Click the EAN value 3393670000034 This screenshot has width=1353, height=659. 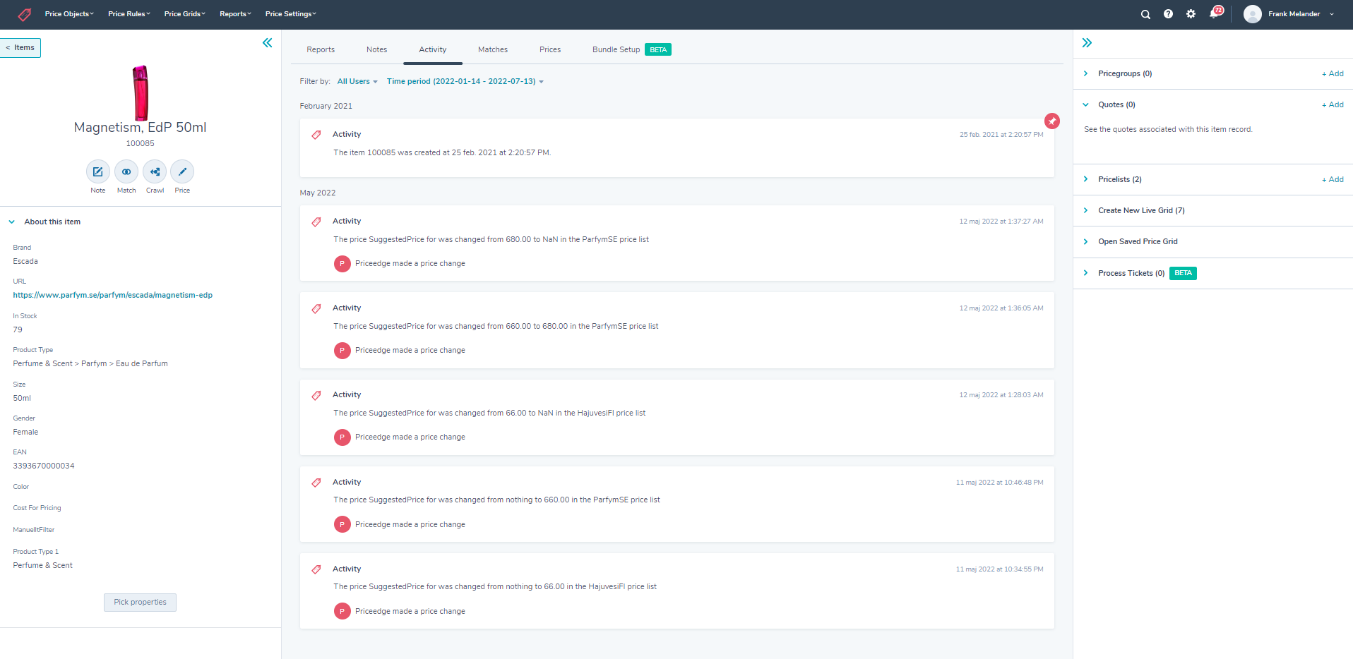click(x=44, y=466)
